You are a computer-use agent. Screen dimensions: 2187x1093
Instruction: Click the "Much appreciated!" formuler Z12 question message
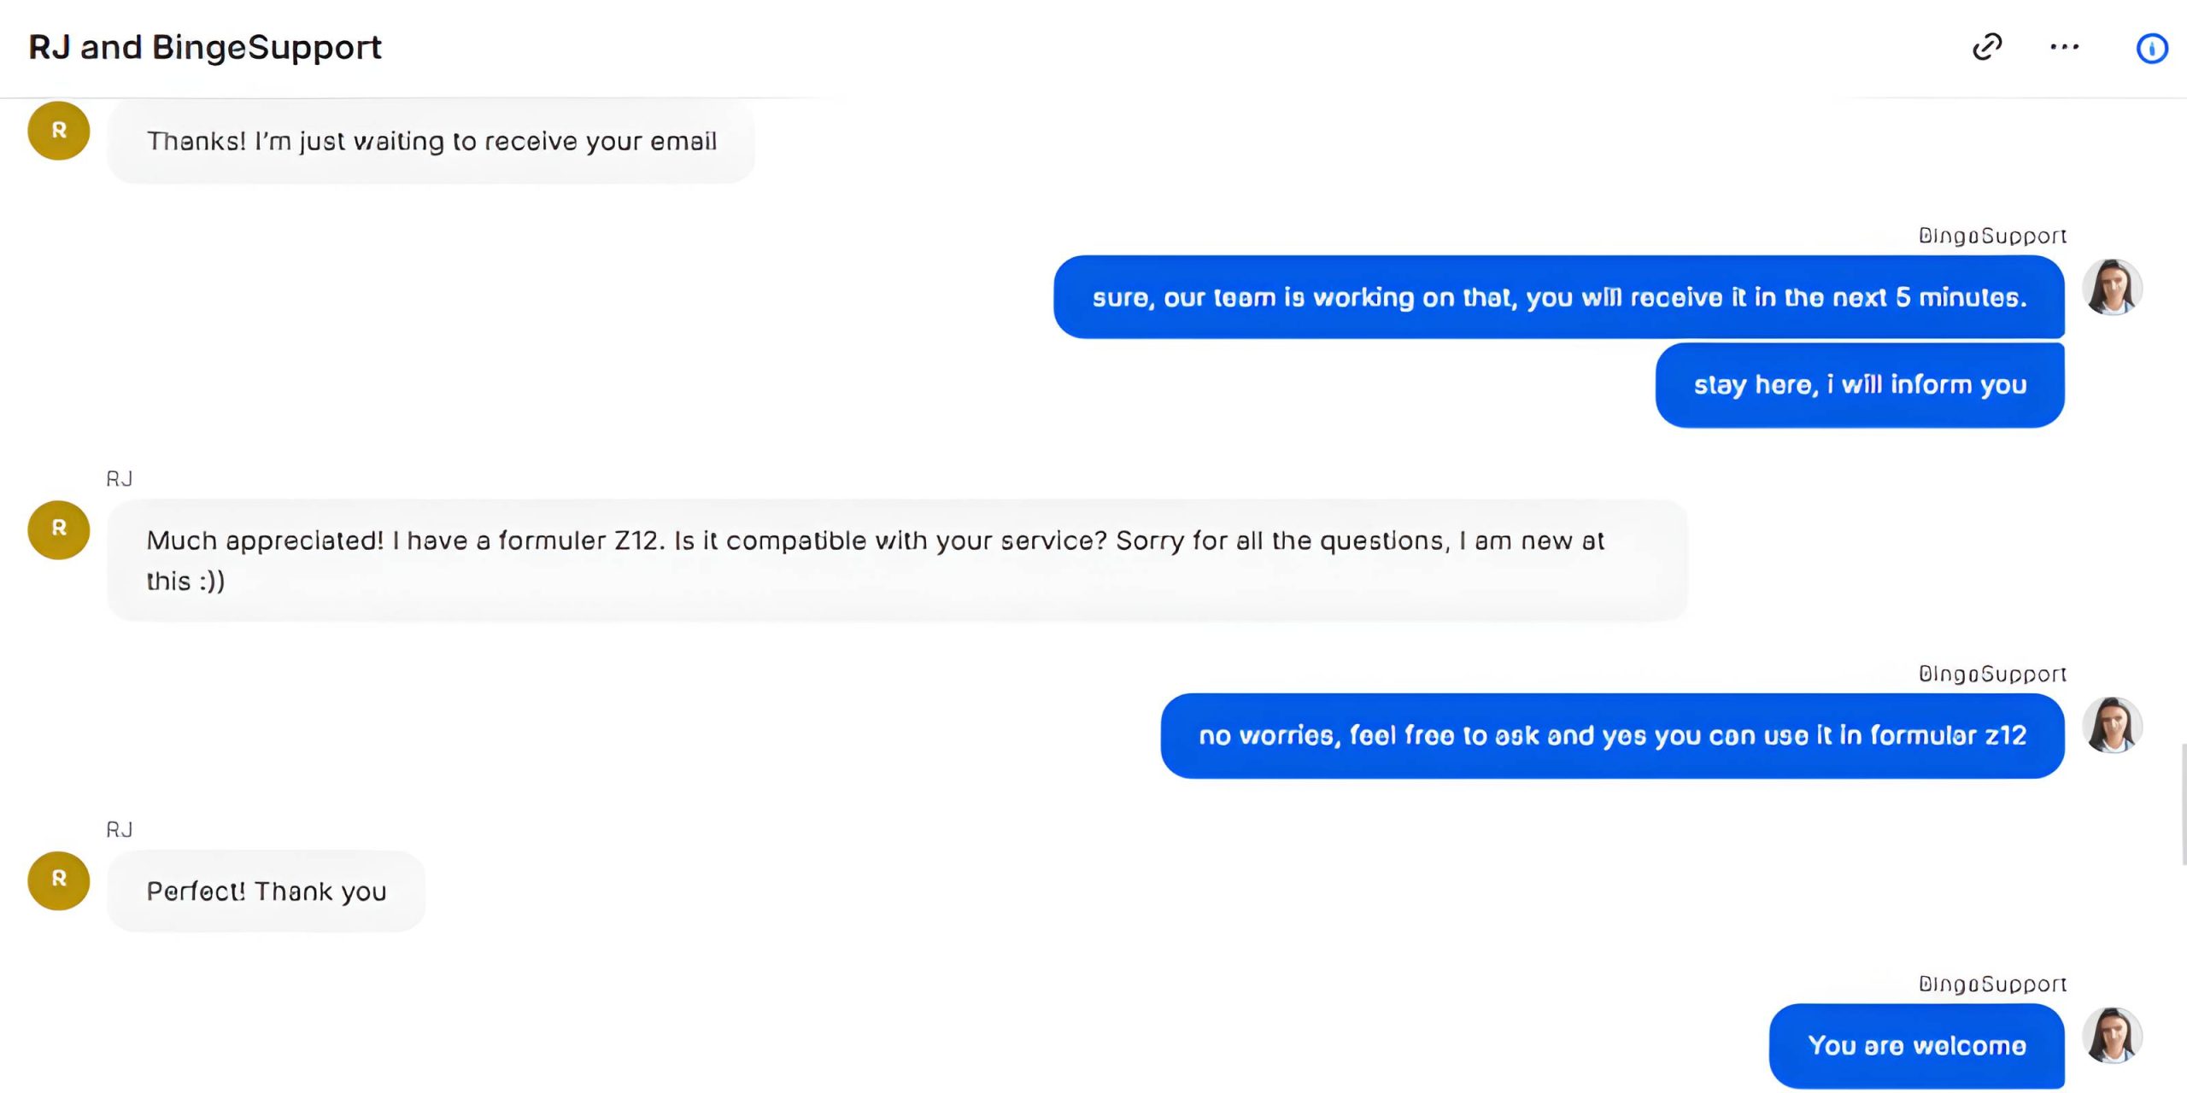tap(897, 560)
